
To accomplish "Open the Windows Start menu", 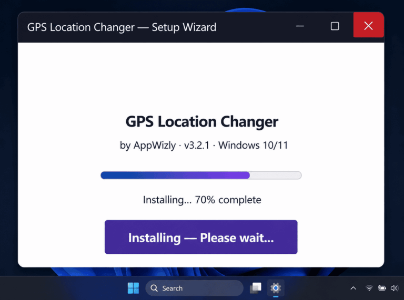I will click(133, 288).
